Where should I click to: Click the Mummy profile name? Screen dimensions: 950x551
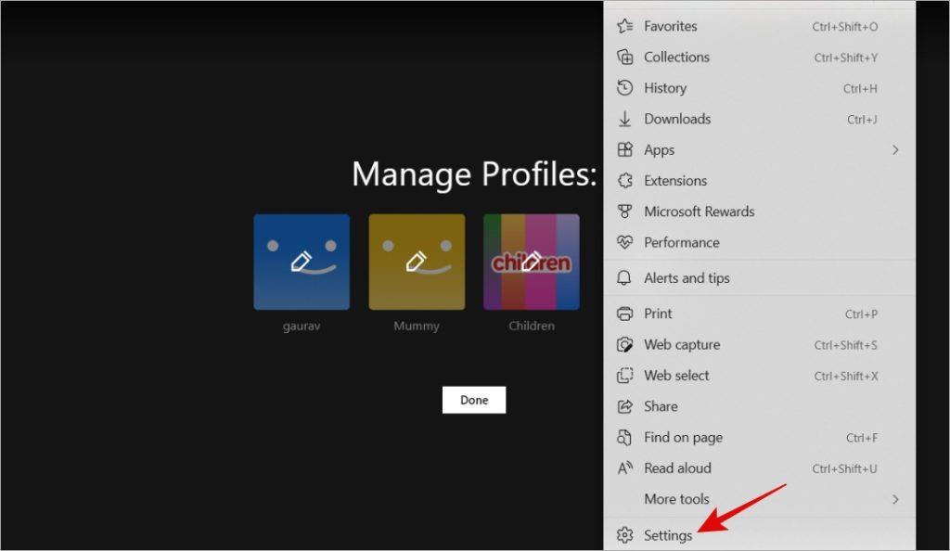(x=417, y=326)
